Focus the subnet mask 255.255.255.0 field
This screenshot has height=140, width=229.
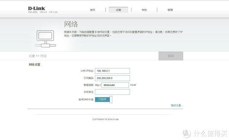click(x=112, y=78)
